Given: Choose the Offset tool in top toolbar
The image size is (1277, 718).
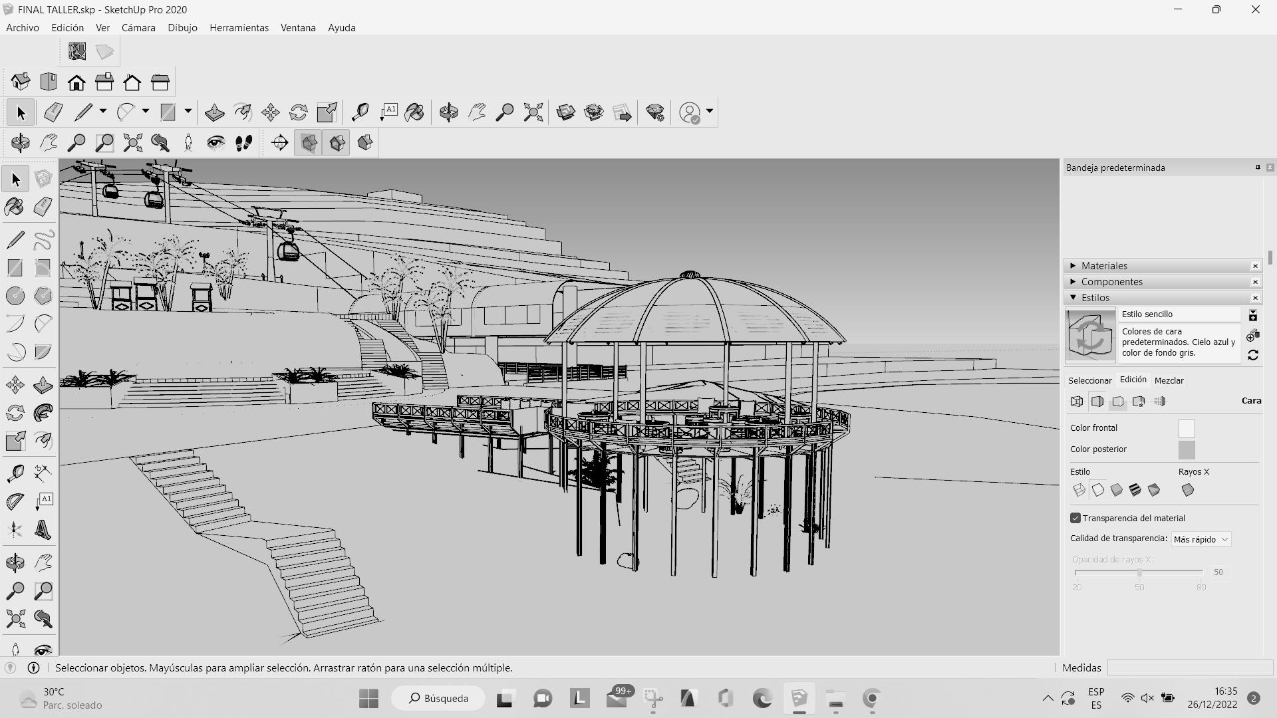Looking at the screenshot, I should [243, 112].
